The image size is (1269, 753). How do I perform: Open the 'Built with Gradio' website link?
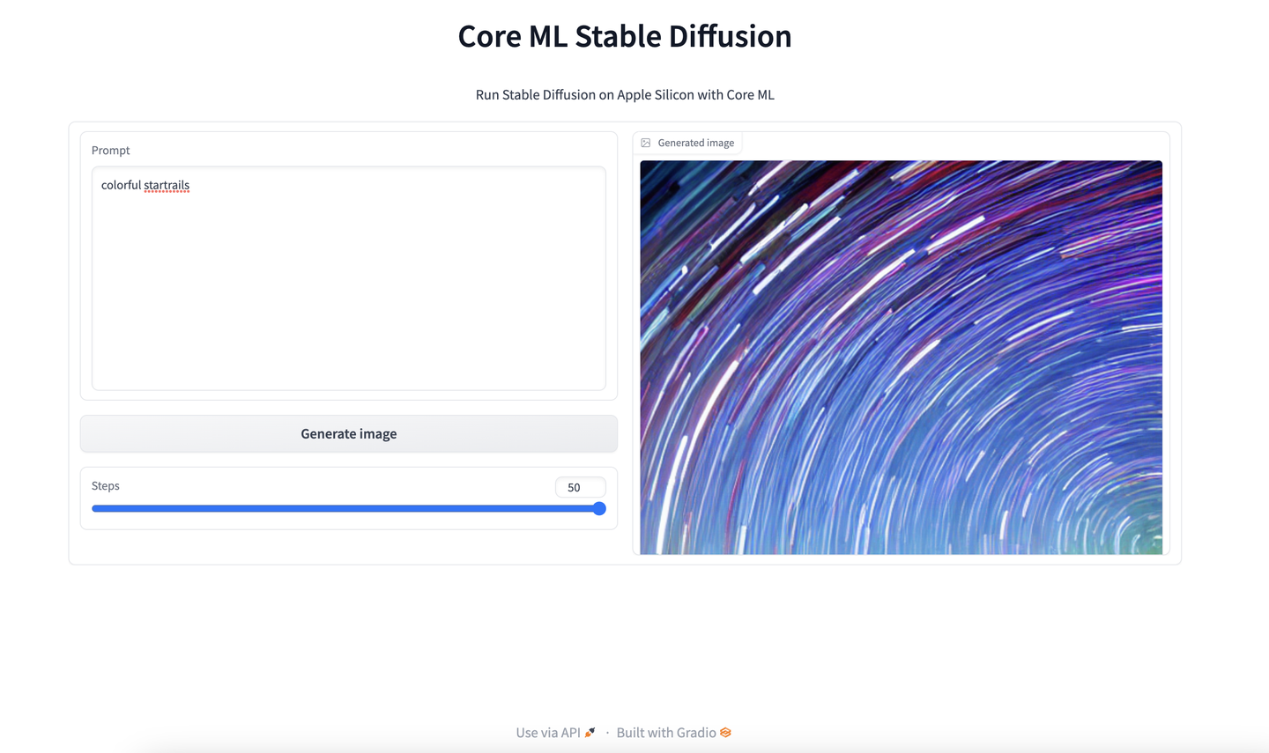[x=665, y=732]
